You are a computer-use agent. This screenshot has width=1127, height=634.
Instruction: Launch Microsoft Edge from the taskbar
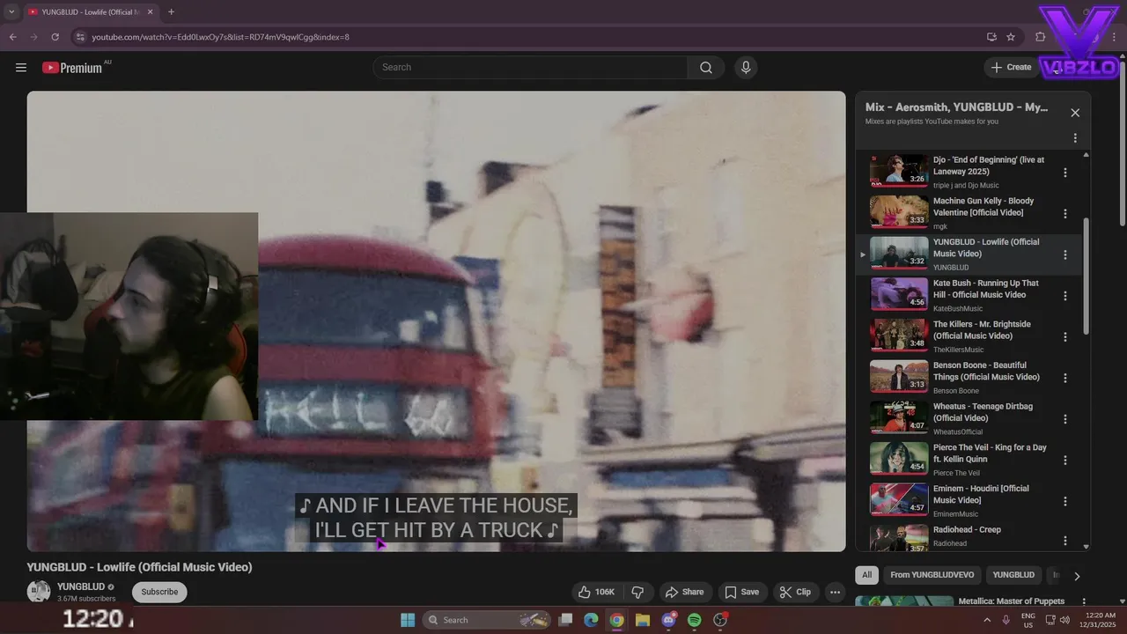pyautogui.click(x=591, y=620)
